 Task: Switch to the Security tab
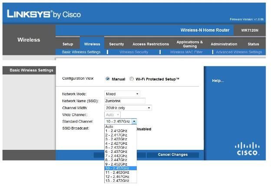(116, 44)
